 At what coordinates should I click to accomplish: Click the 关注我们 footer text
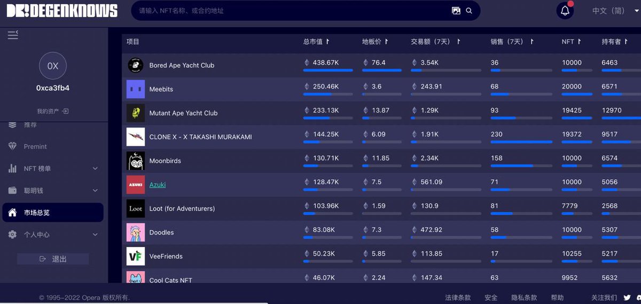(x=604, y=298)
